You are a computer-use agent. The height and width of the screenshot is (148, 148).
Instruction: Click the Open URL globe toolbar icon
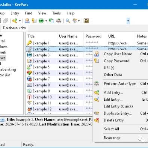(x=41, y=21)
